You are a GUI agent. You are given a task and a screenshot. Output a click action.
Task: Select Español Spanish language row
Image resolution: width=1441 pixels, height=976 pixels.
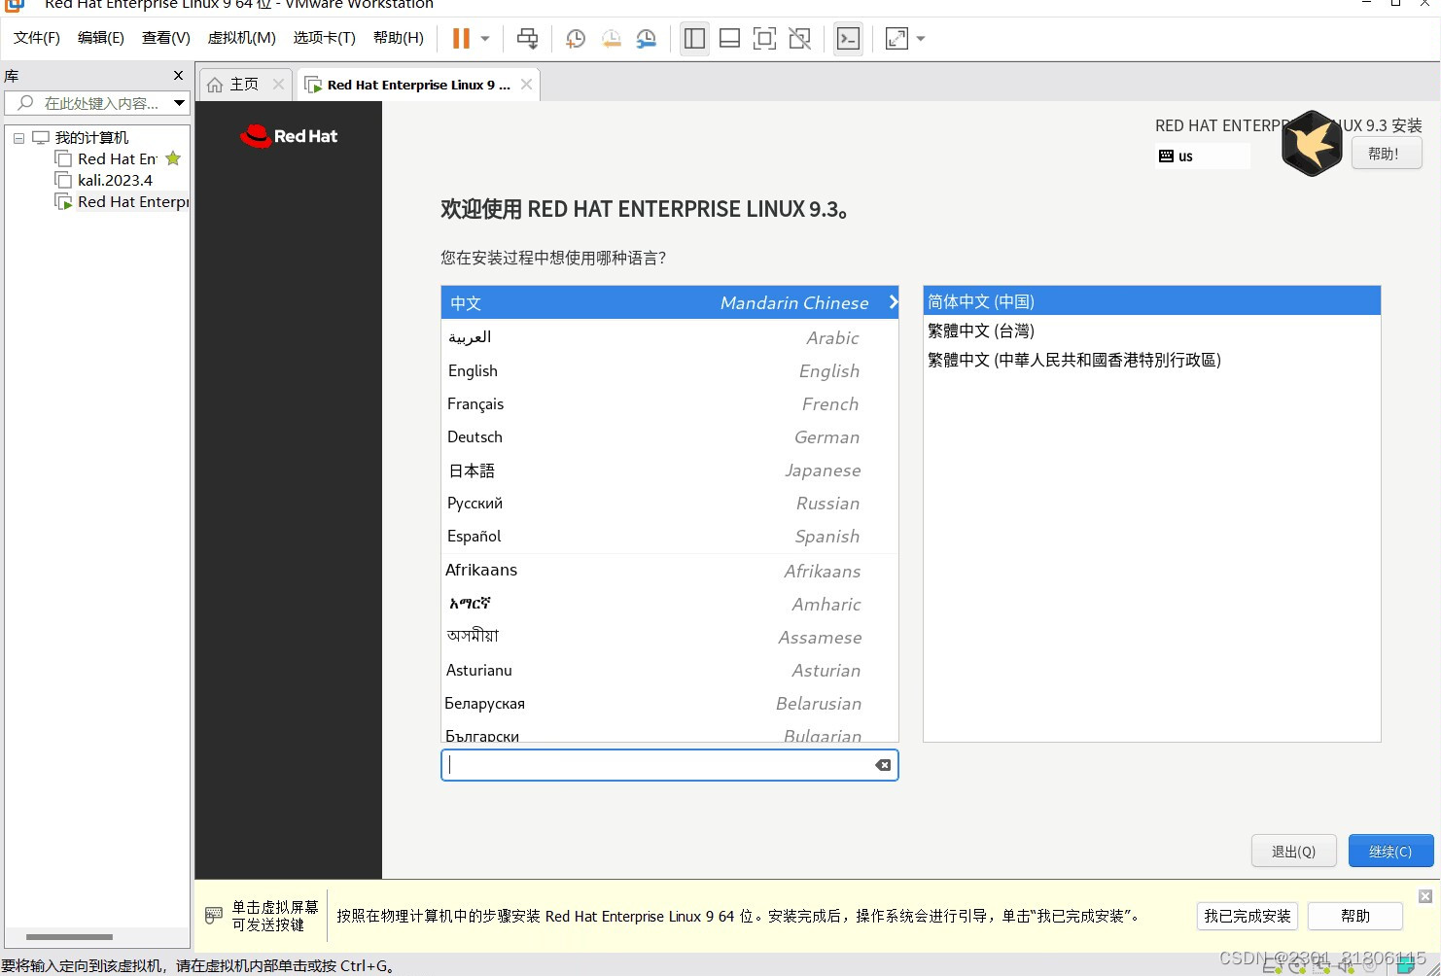pyautogui.click(x=669, y=536)
